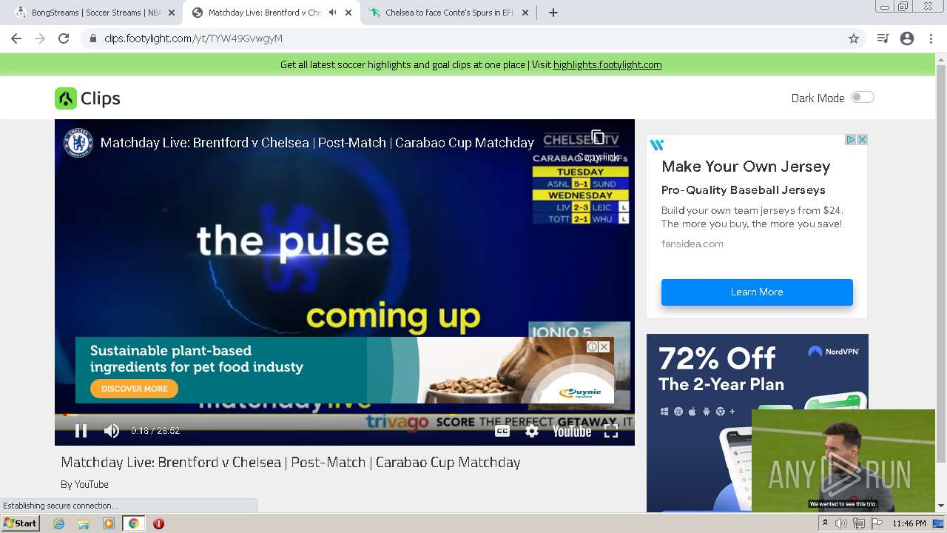Open the Chrome profile avatar
Viewport: 947px width, 533px height.
point(907,38)
